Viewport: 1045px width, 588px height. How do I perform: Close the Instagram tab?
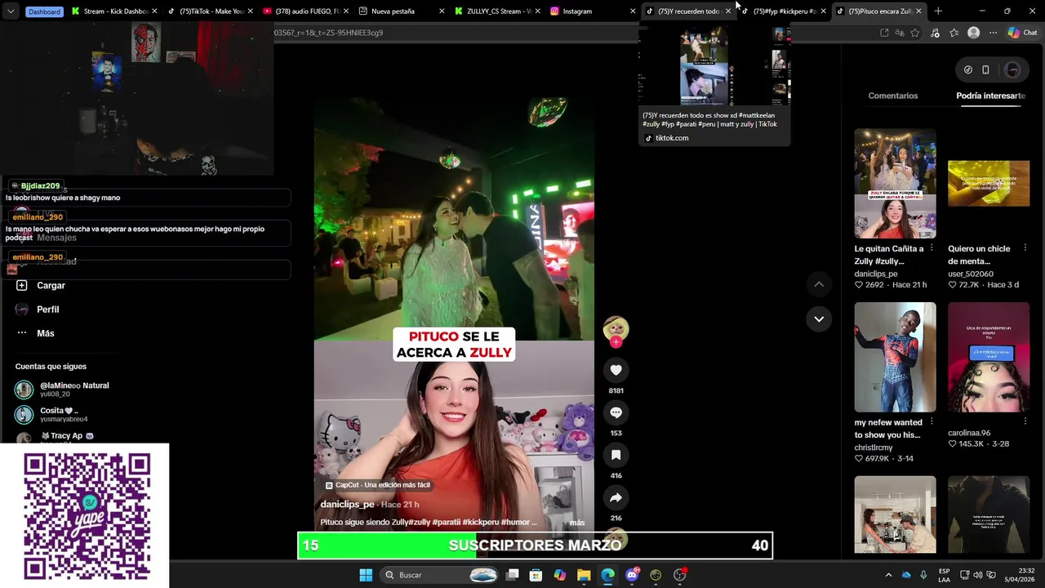point(633,11)
